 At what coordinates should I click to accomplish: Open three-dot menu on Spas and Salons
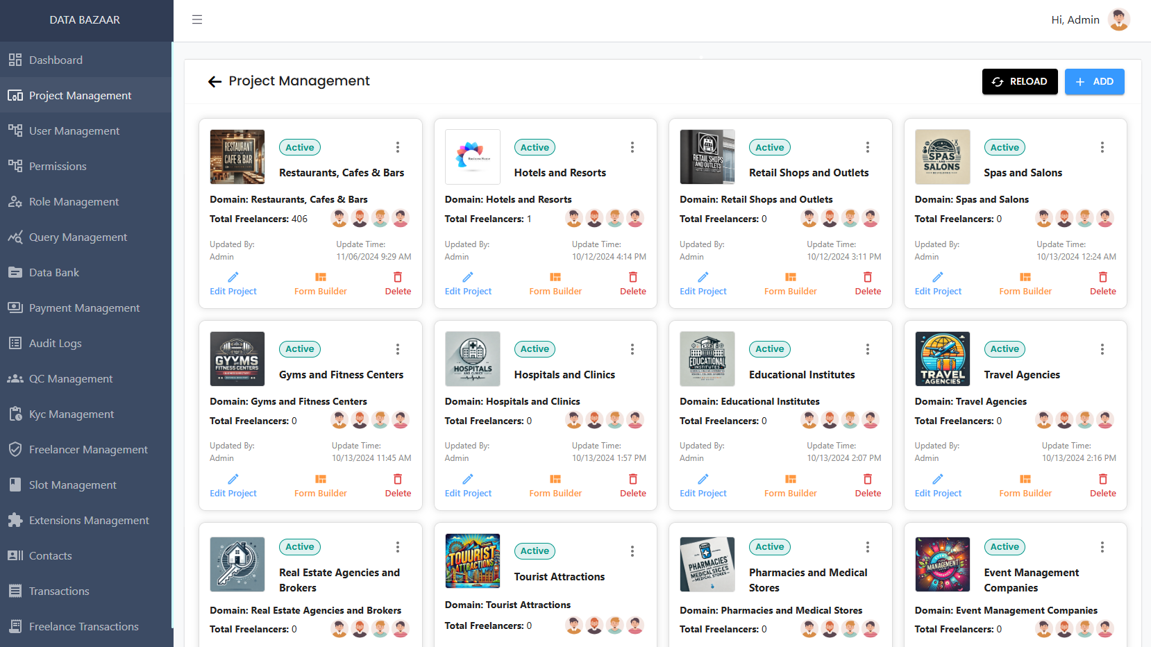click(x=1102, y=147)
